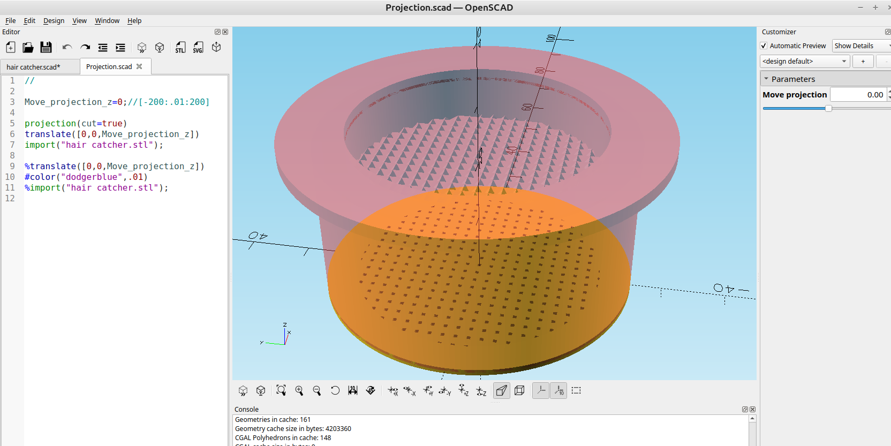Image resolution: width=891 pixels, height=446 pixels.
Task: Click the plus button to add preset
Action: 863,62
